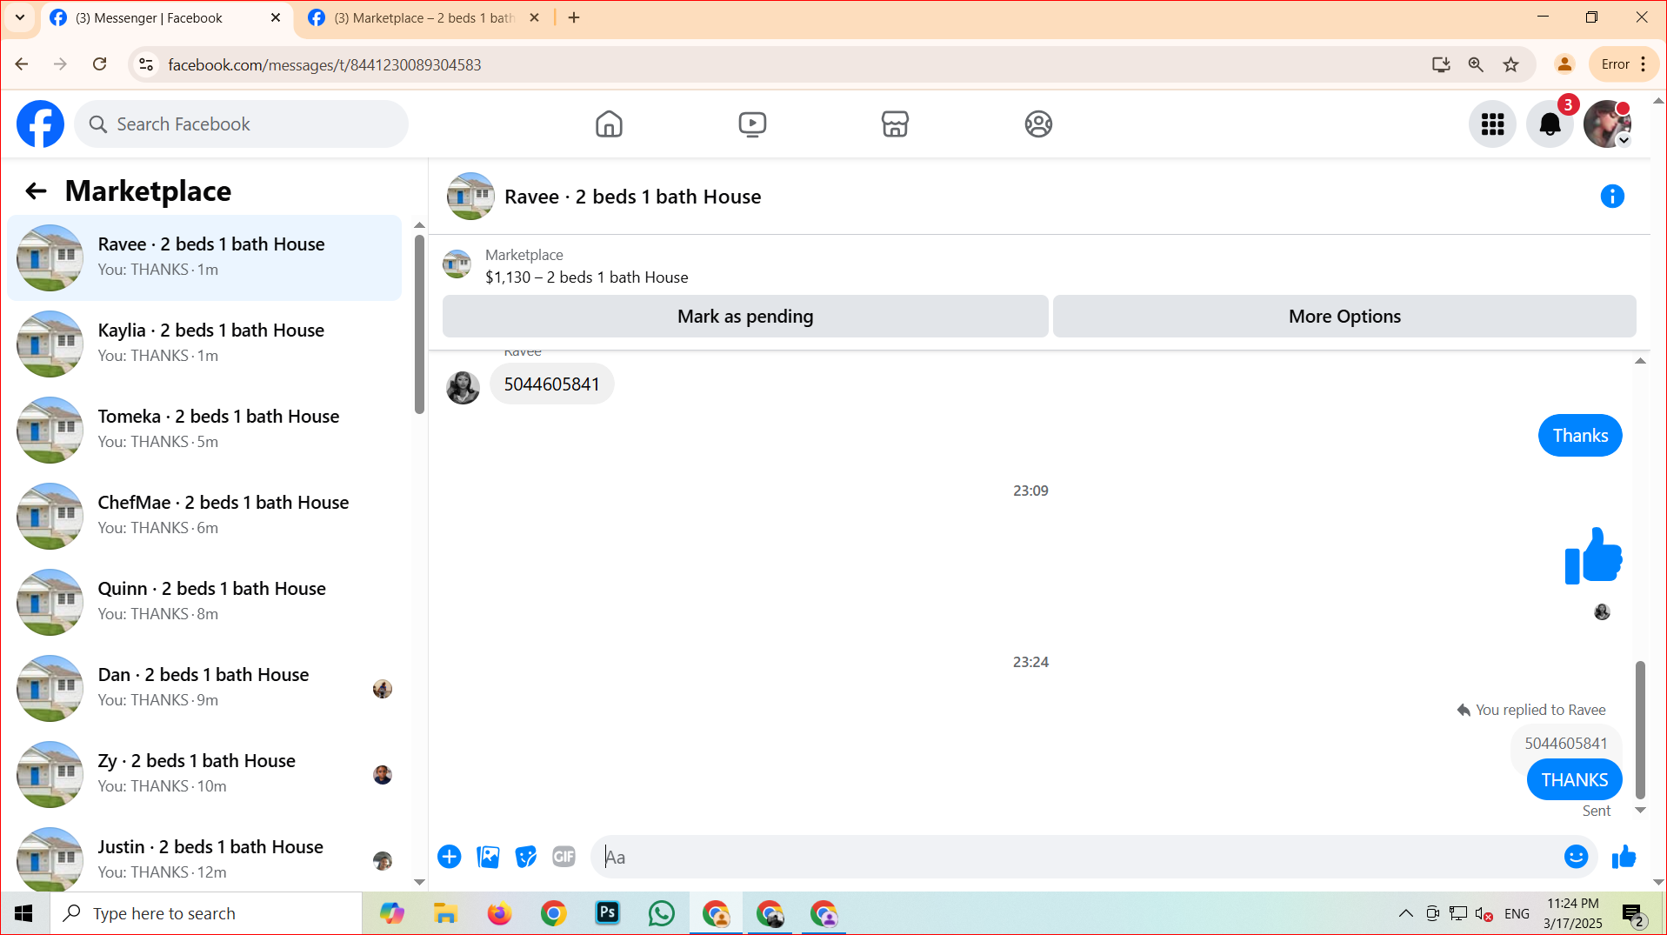Go to the Home feed icon
Screen dimensions: 1667x935
click(609, 124)
